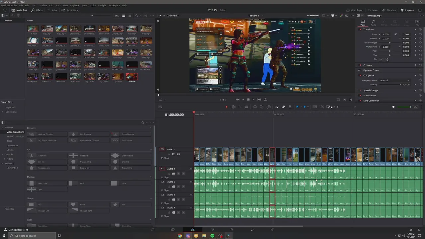Click the DIM audio button
Image resolution: width=425 pixels, height=239 pixels.
pyautogui.click(x=415, y=107)
